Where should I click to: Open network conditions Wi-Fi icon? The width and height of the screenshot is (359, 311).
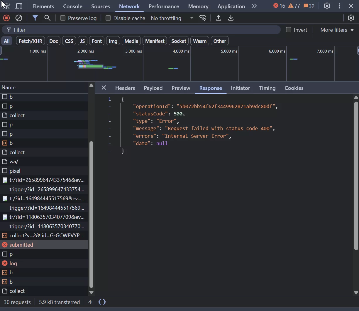click(203, 18)
